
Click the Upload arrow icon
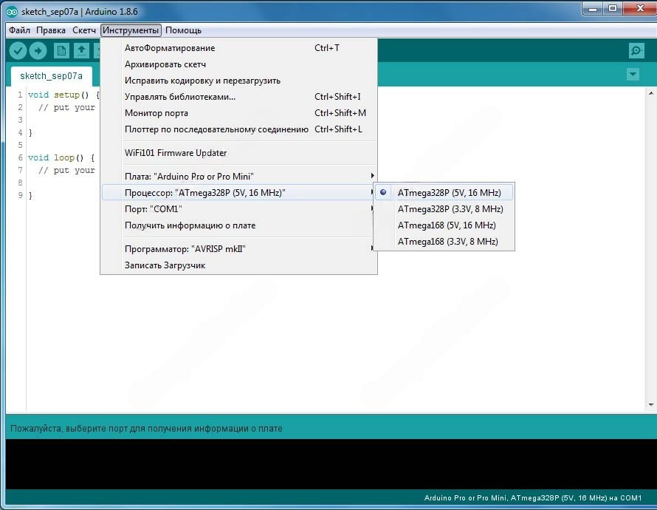click(x=38, y=50)
